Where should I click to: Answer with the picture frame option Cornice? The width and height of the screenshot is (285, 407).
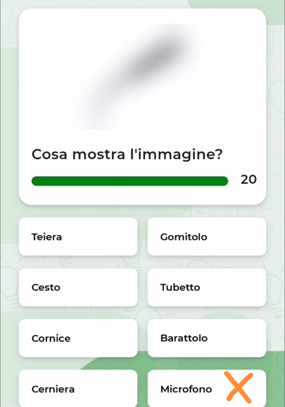tap(78, 338)
